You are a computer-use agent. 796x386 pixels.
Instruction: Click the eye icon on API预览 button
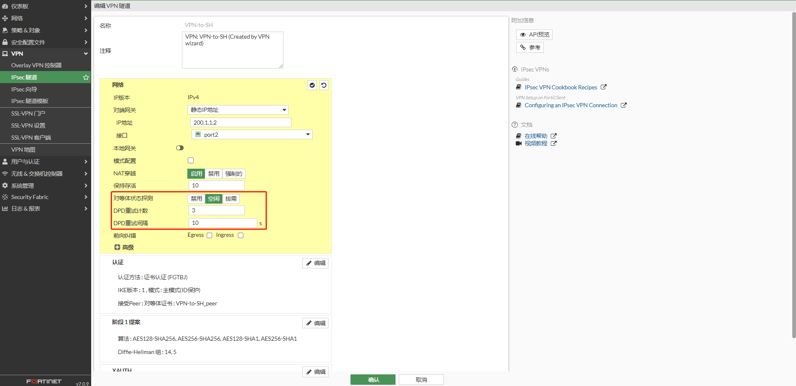523,34
